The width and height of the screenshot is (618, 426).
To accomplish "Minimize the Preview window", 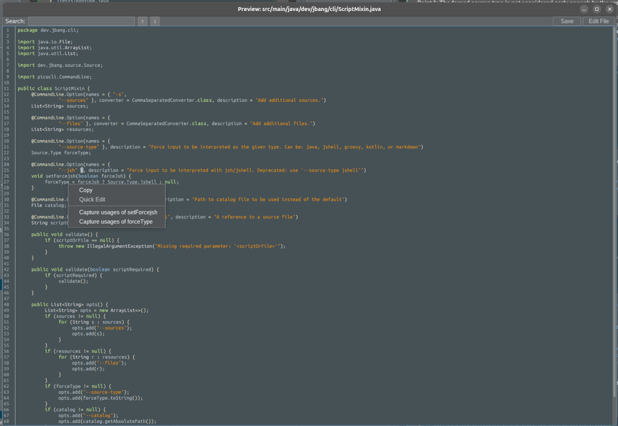I will tap(584, 9).
